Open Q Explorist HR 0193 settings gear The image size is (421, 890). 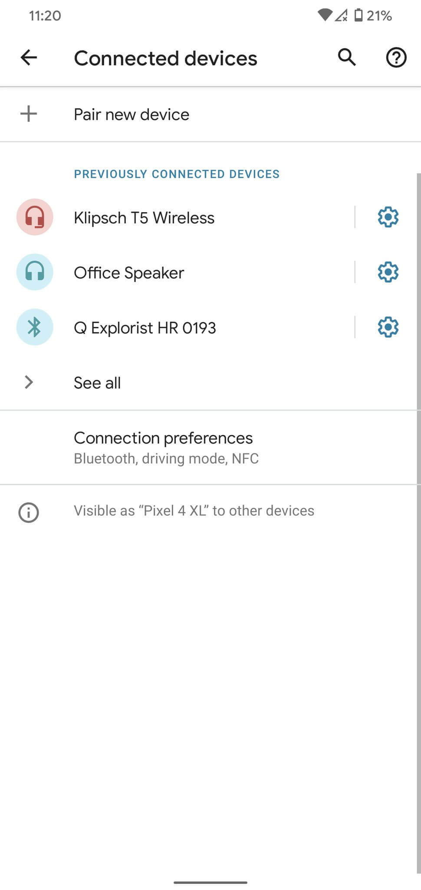click(388, 327)
